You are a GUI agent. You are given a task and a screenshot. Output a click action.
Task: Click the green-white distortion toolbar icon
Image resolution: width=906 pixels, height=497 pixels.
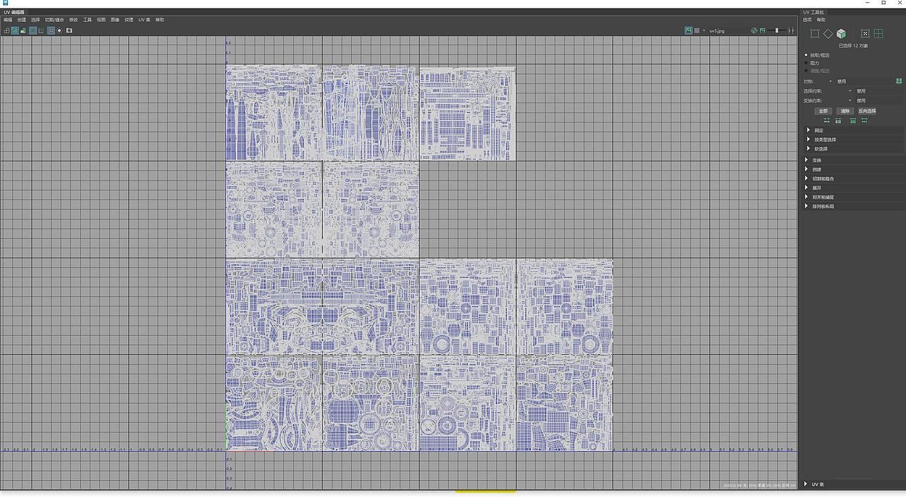tap(23, 30)
